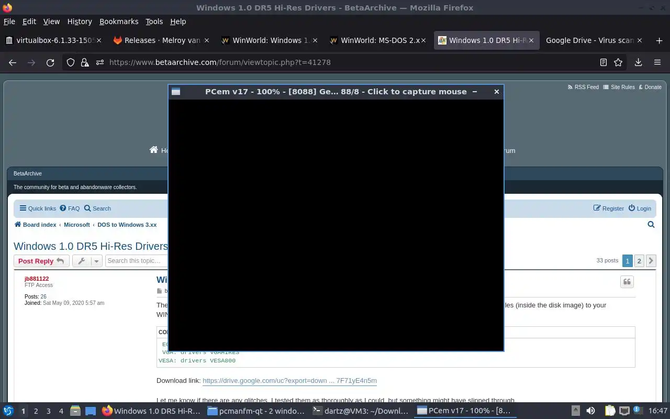Open the Tools menu
This screenshot has width=670, height=419.
click(154, 21)
